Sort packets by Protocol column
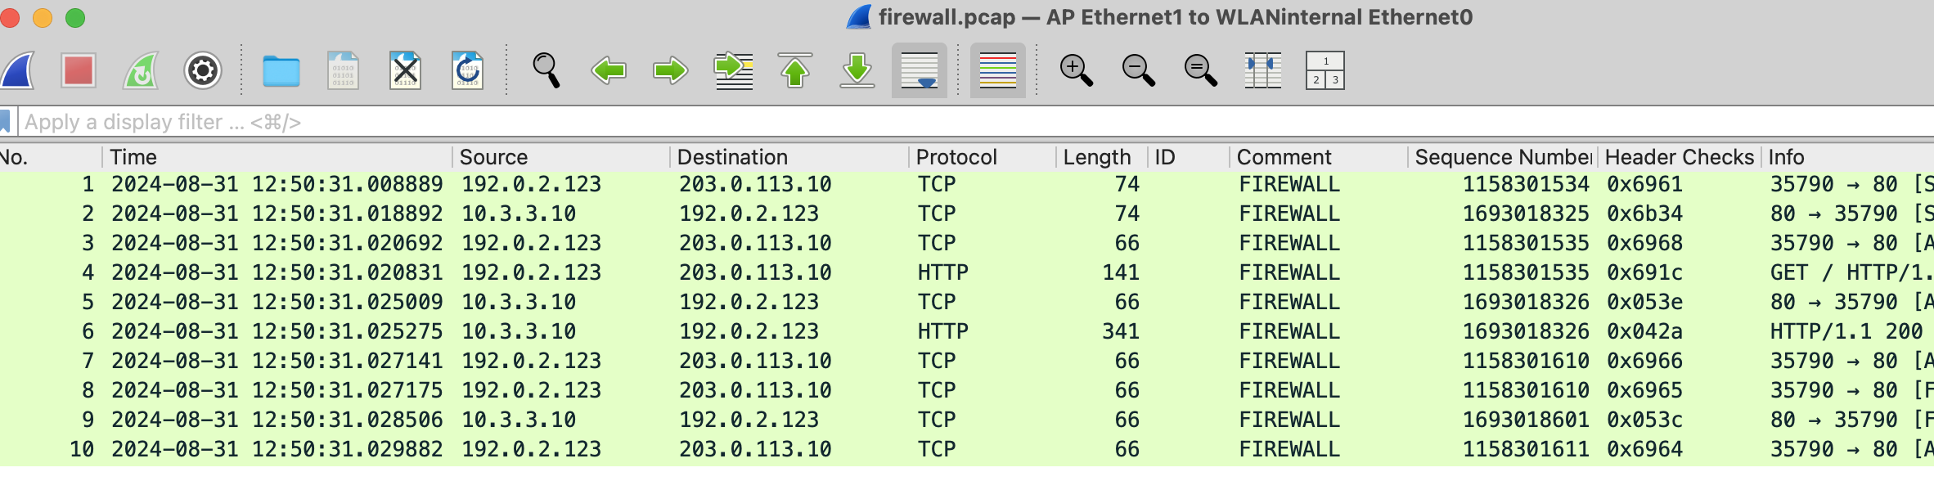The width and height of the screenshot is (1934, 481). 956,157
